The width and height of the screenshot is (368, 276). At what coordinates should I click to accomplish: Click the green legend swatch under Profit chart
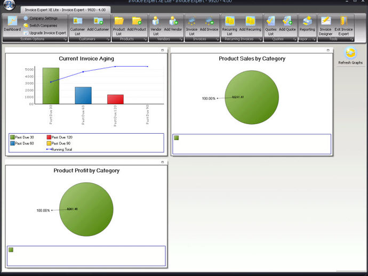pos(11,250)
